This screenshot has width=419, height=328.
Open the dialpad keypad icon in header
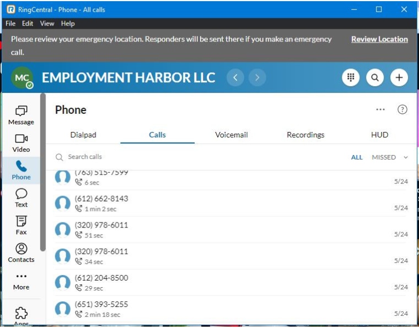[351, 78]
